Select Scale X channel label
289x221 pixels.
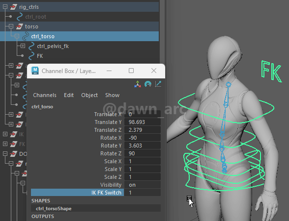113,161
